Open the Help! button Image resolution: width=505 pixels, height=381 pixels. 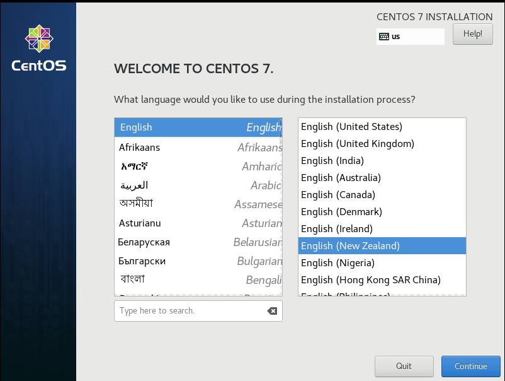coord(472,34)
